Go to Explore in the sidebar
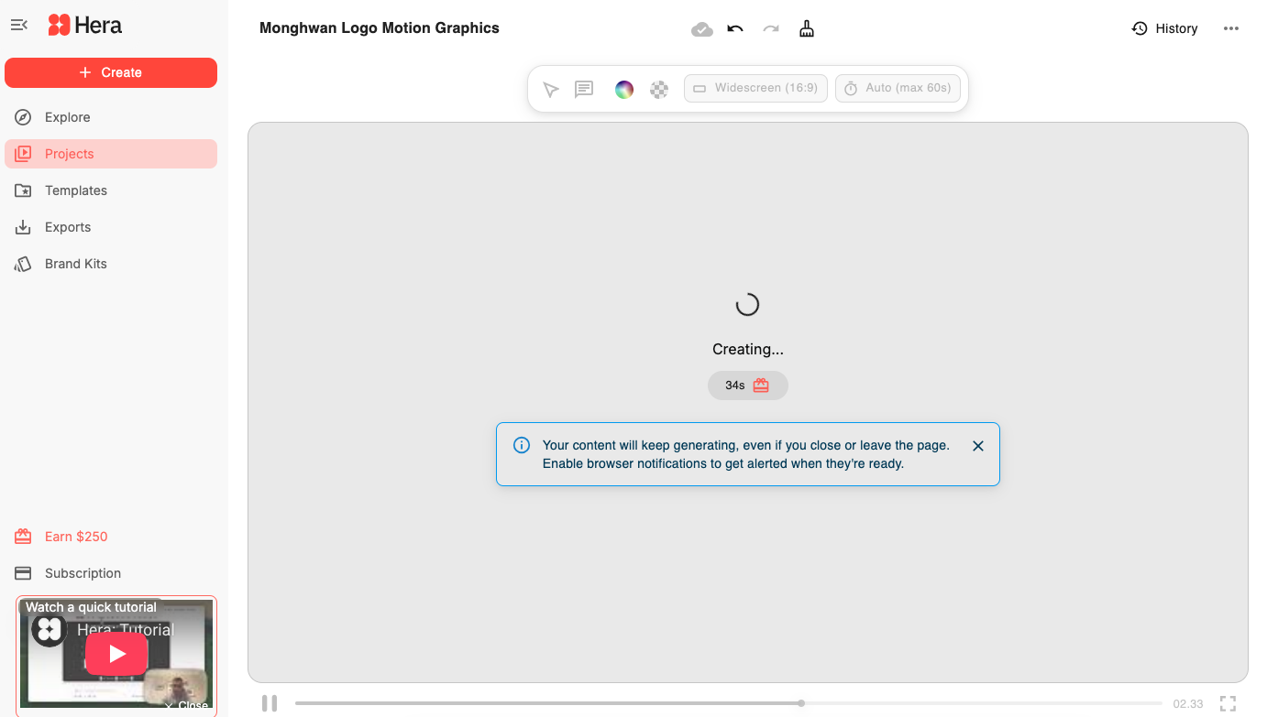The image size is (1267, 717). [67, 117]
